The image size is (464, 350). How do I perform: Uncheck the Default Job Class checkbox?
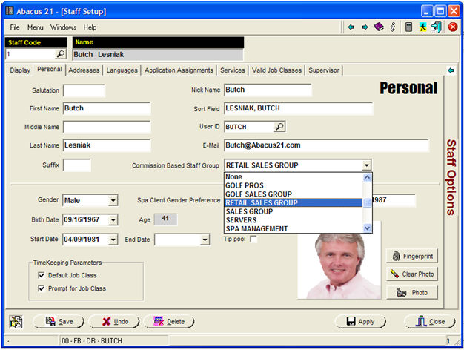pyautogui.click(x=42, y=275)
